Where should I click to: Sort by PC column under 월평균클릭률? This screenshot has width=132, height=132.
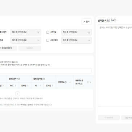pyautogui.click(x=40, y=86)
